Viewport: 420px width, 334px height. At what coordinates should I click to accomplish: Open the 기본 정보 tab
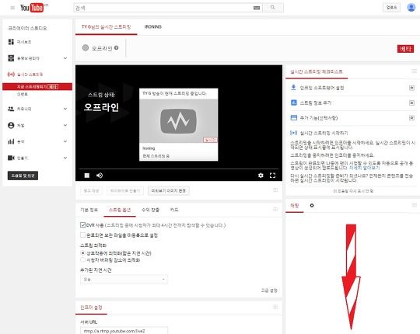[x=89, y=210]
